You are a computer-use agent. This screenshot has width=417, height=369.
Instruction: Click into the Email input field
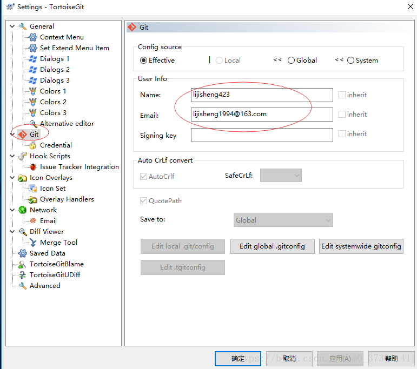[x=262, y=114]
